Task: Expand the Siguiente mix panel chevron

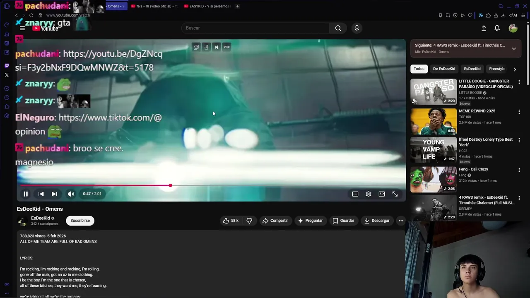Action: pyautogui.click(x=514, y=48)
